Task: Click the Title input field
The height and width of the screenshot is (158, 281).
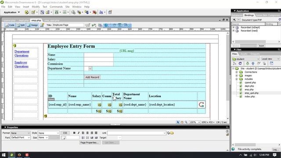Action: (x=68, y=25)
